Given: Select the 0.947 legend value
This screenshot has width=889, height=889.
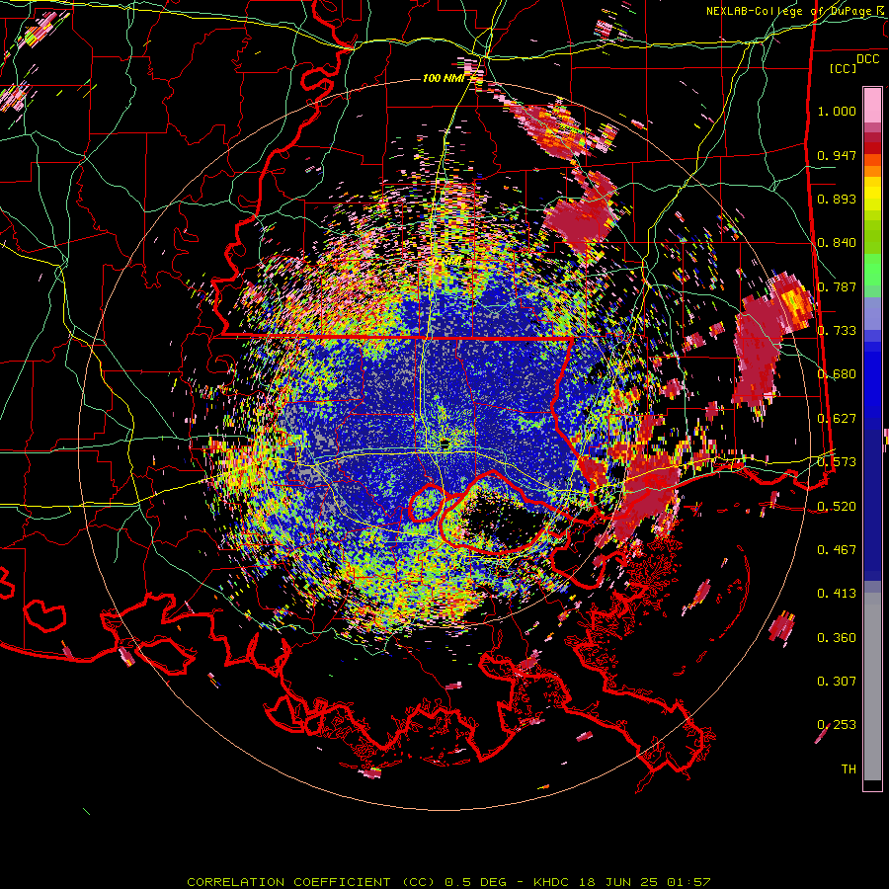Looking at the screenshot, I should [x=837, y=155].
